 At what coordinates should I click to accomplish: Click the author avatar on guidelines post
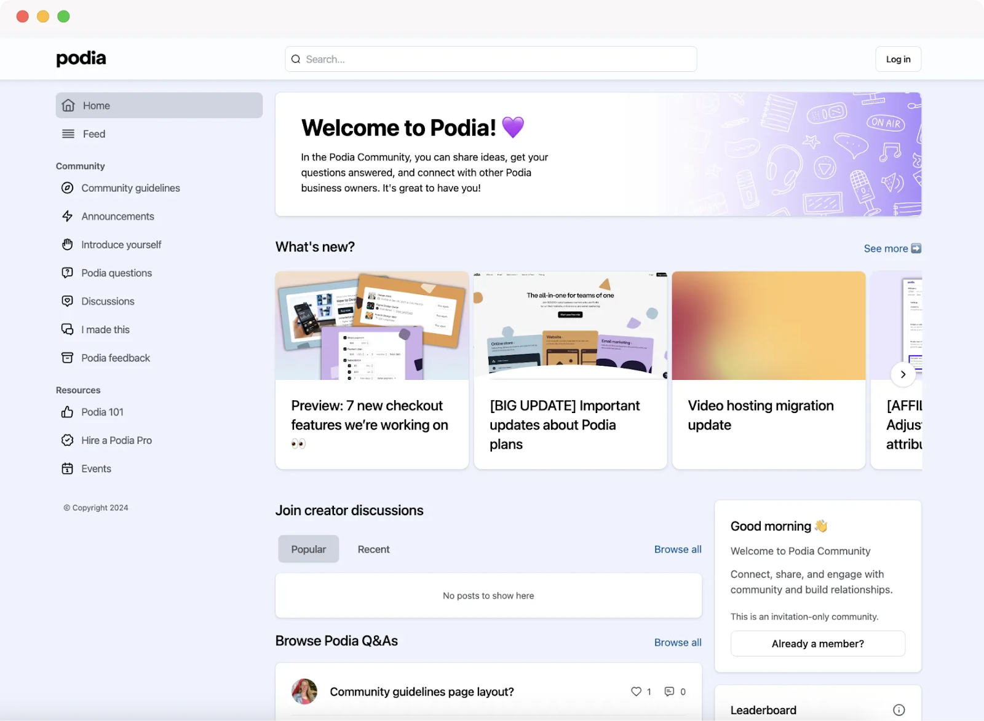pyautogui.click(x=304, y=691)
